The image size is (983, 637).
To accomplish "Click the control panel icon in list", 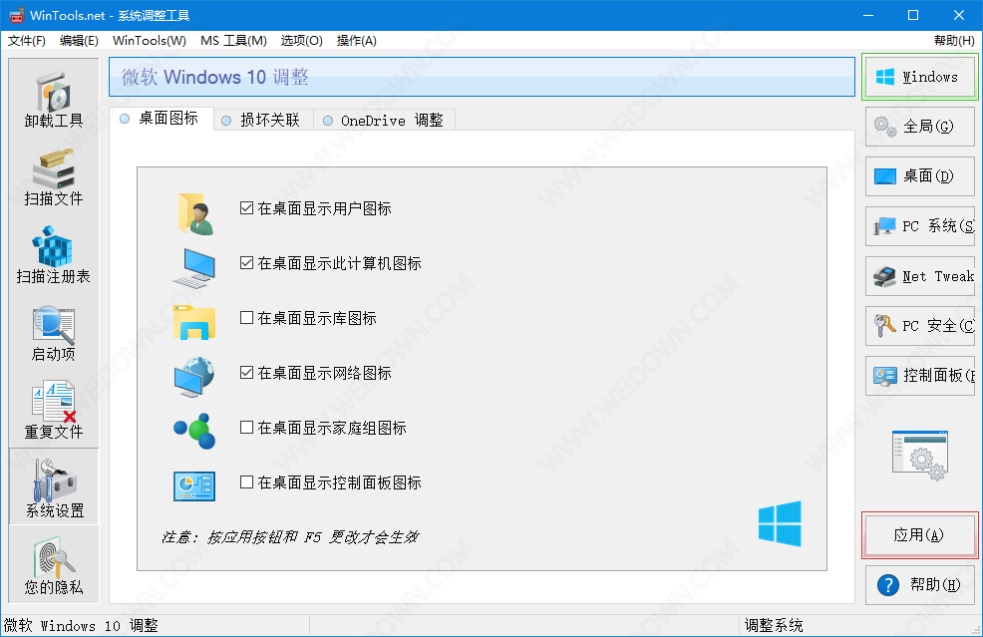I will coord(194,486).
